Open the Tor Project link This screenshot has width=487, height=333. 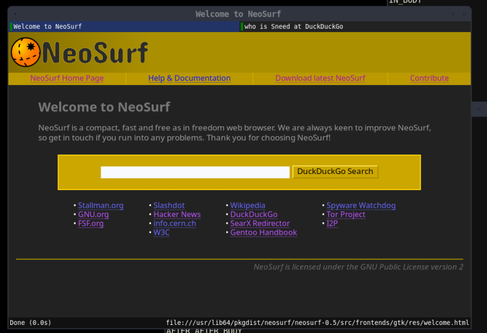click(x=346, y=214)
